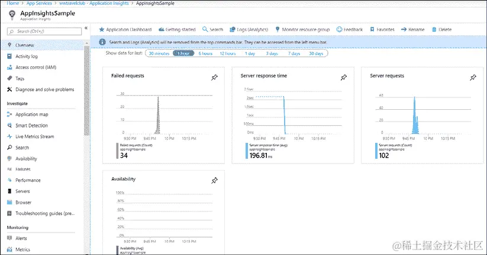487x255 pixels.
Task: Collapse the left menu with chevron
Action: click(86, 28)
